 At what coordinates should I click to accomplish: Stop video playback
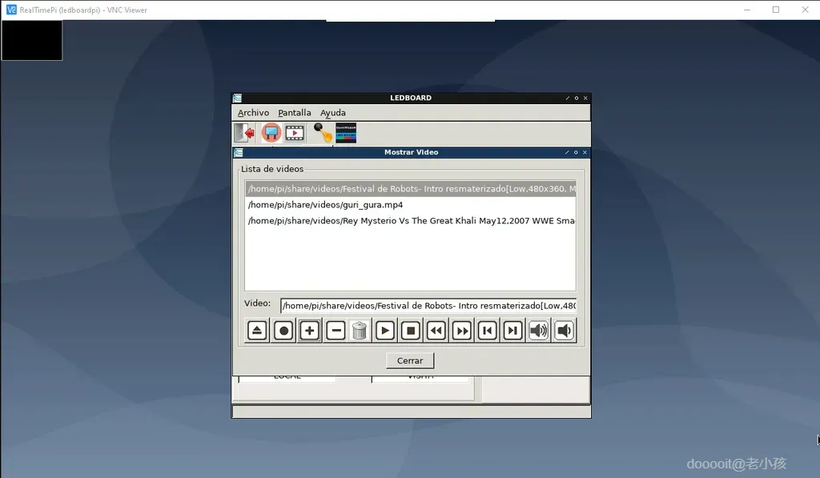pyautogui.click(x=411, y=331)
